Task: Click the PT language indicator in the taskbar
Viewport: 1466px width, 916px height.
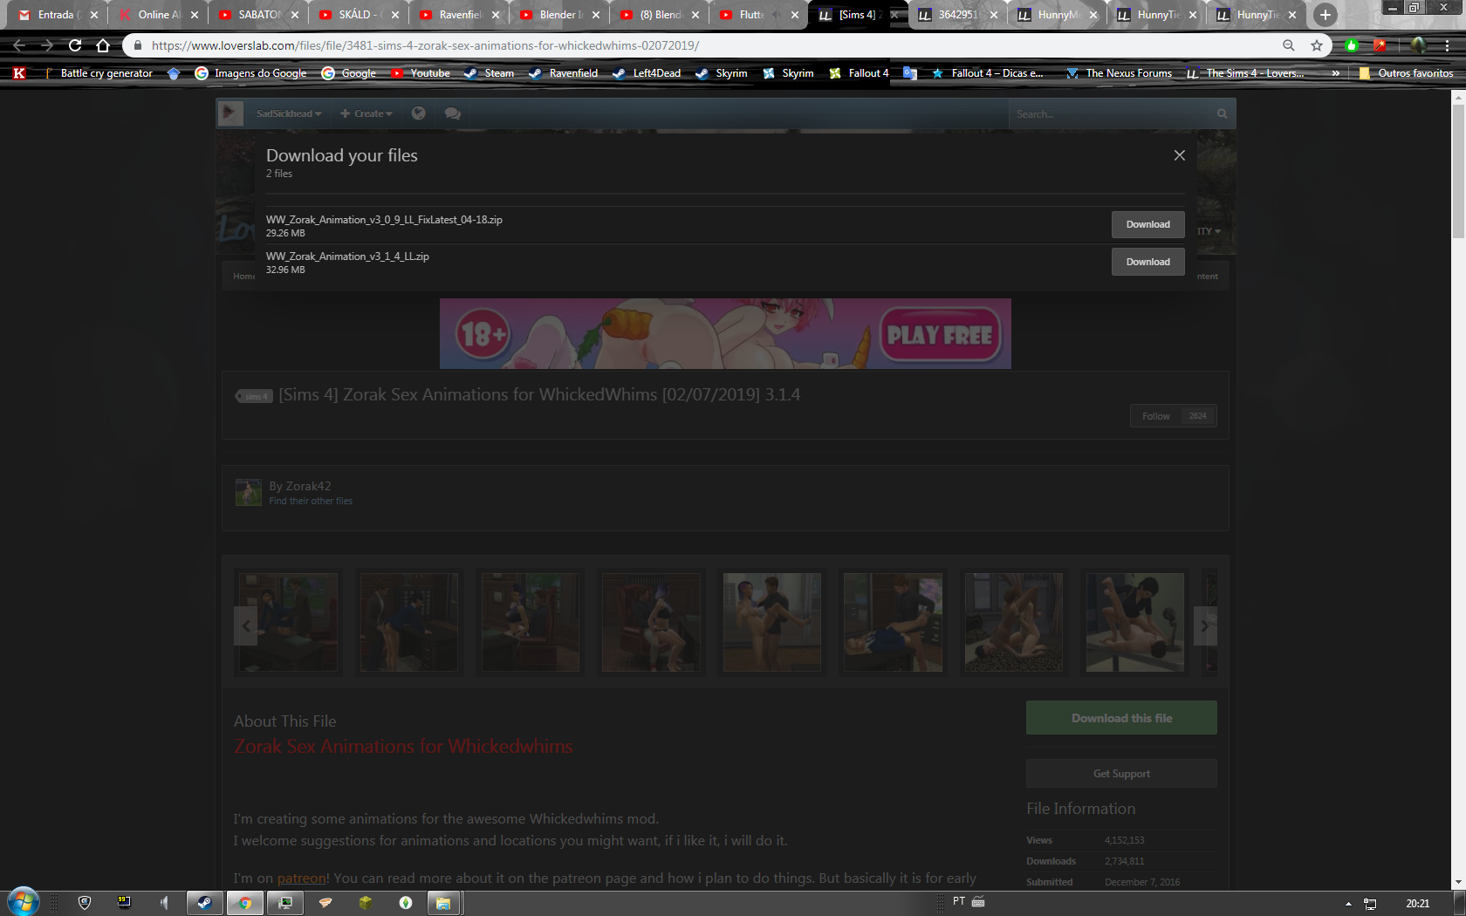Action: [959, 901]
